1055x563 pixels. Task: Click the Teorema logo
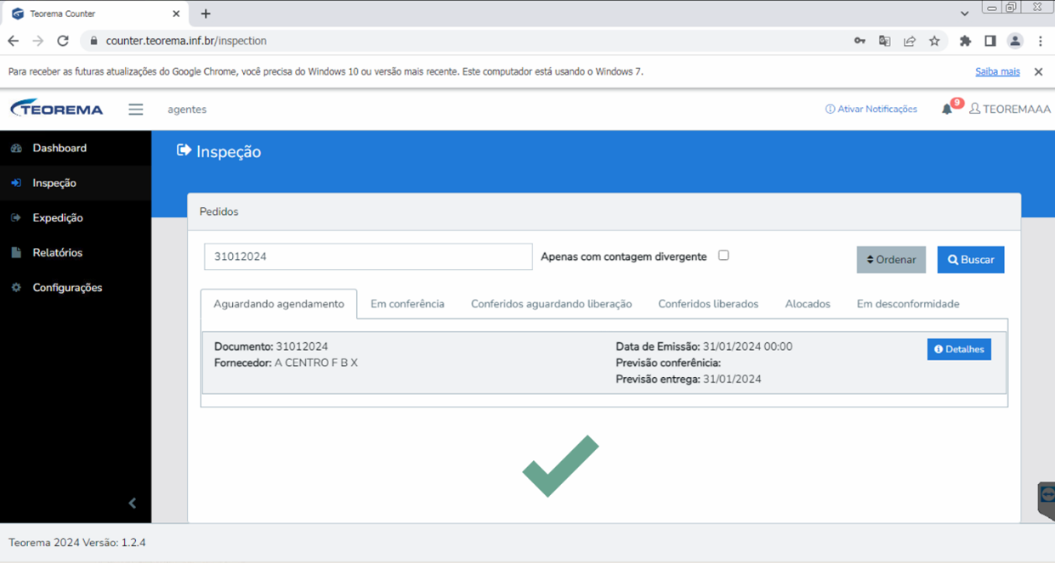[57, 109]
